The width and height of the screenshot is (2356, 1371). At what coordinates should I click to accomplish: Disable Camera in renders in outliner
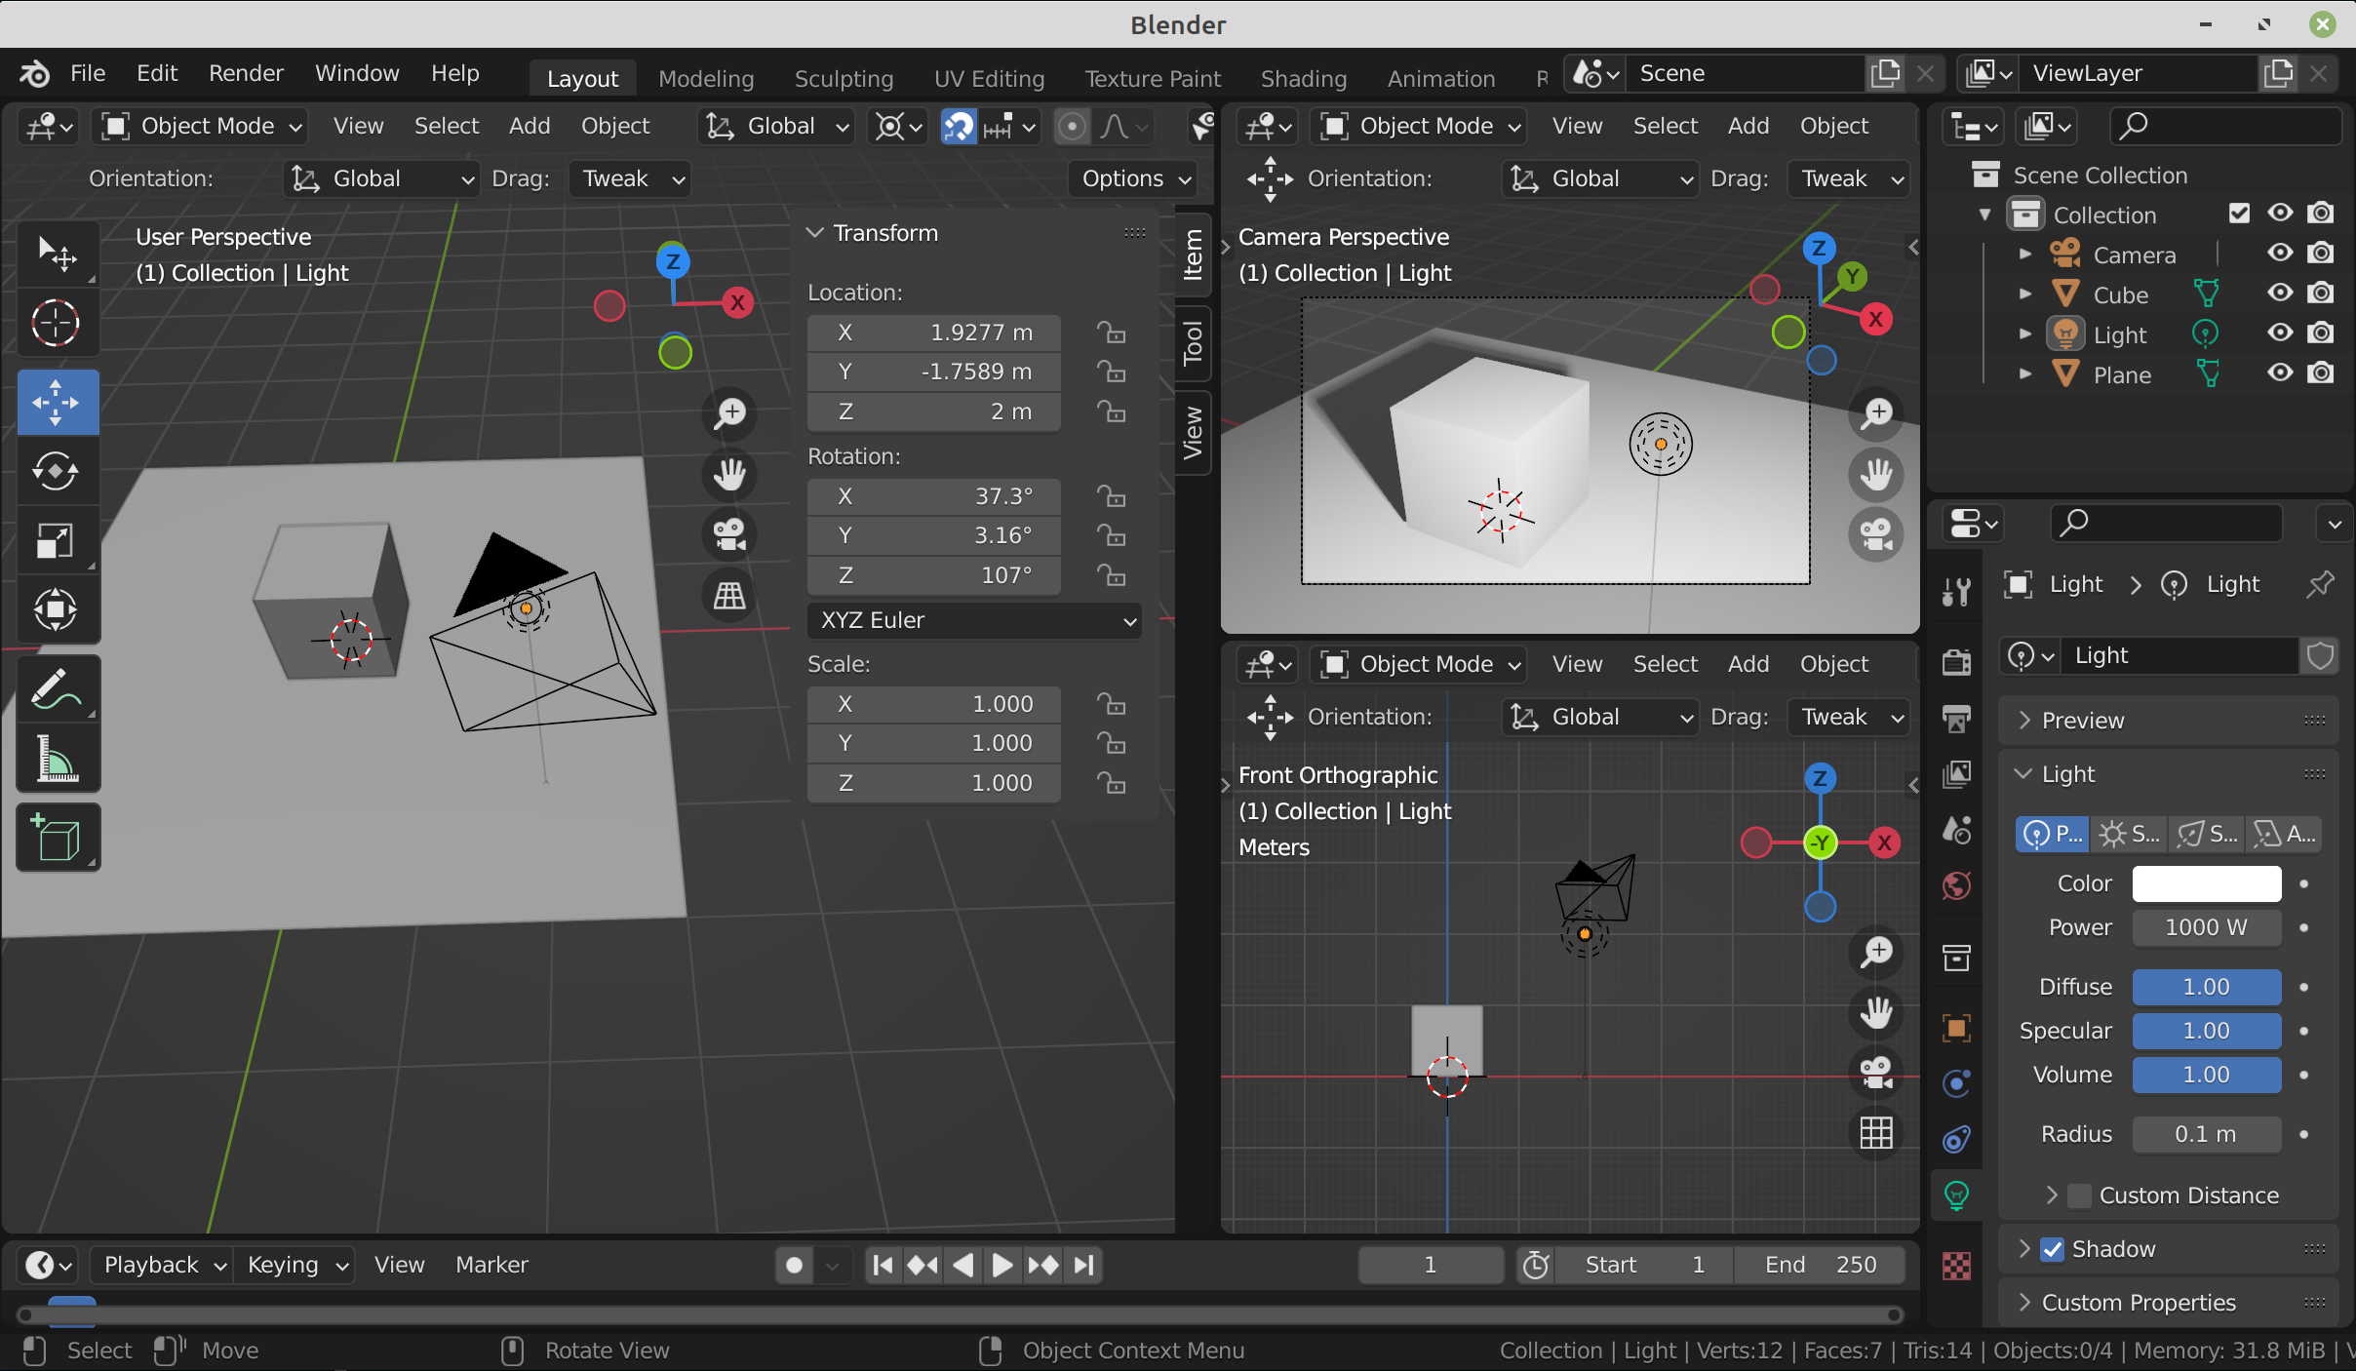pyautogui.click(x=2321, y=254)
